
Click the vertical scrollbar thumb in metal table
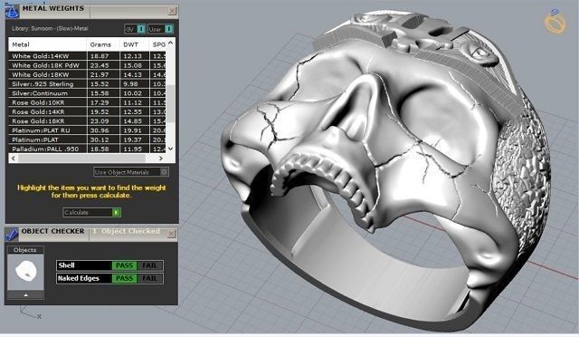(170, 104)
